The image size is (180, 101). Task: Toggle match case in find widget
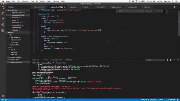point(138,11)
